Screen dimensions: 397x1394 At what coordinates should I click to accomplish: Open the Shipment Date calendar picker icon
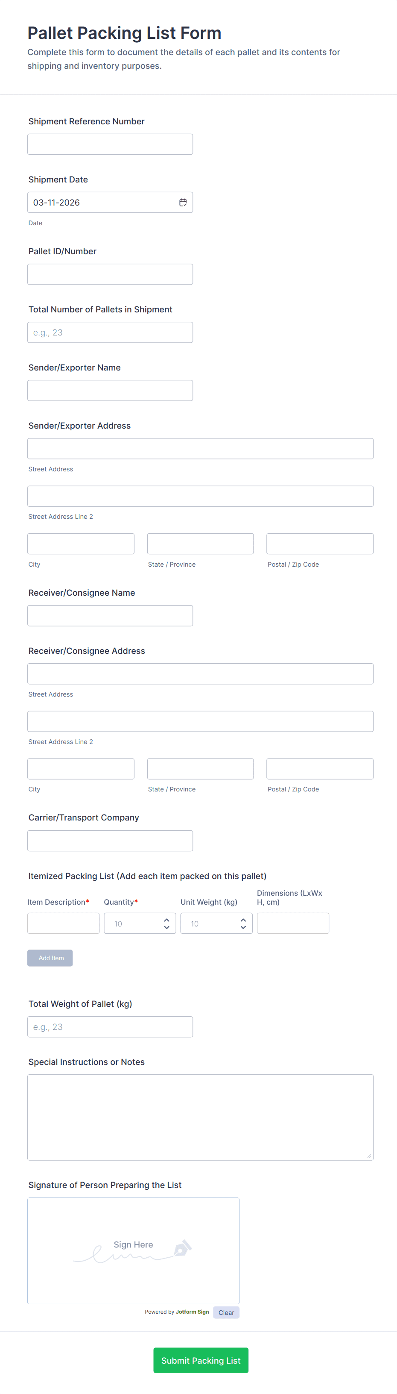pos(183,203)
